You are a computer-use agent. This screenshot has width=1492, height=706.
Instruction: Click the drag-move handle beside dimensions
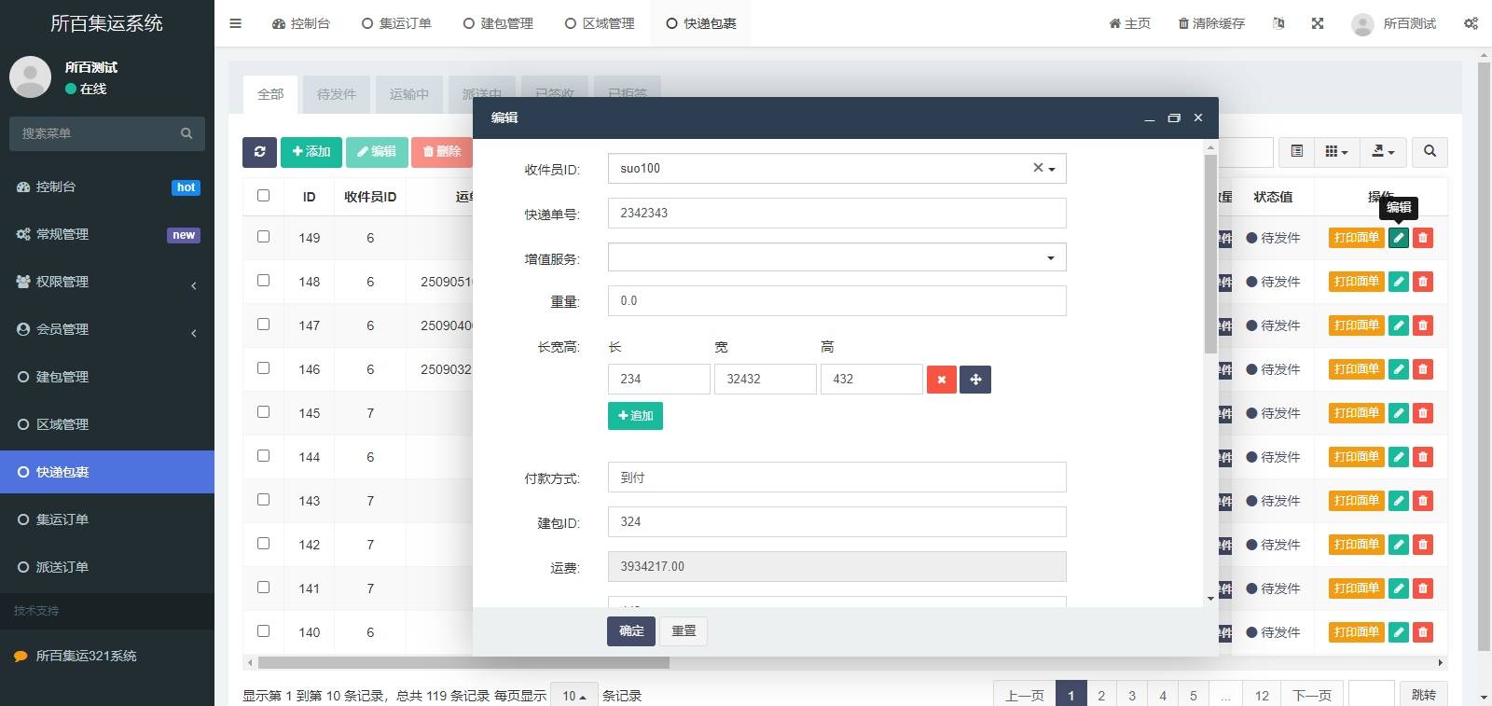tap(975, 380)
